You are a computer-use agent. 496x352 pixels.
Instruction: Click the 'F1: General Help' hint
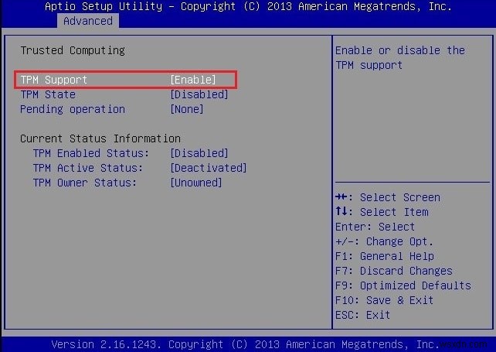(x=385, y=256)
